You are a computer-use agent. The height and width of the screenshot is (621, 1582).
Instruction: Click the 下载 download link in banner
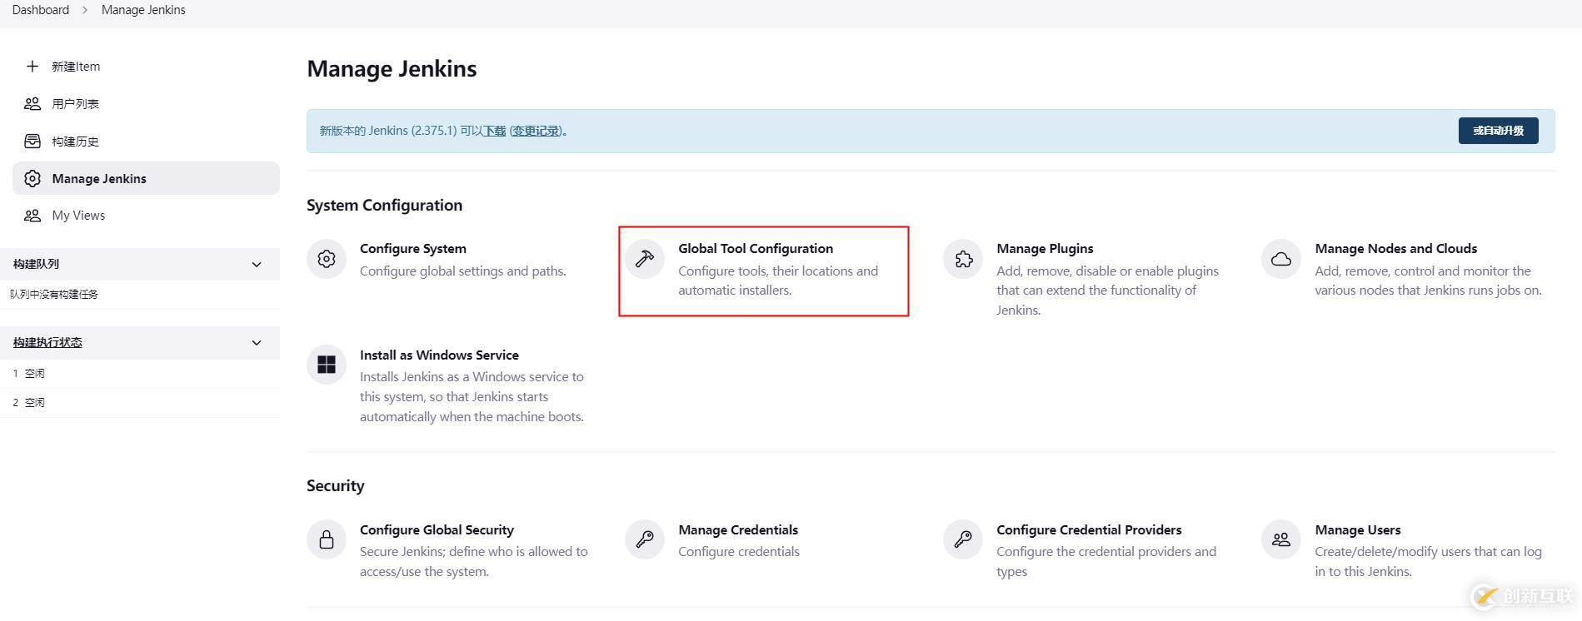(x=495, y=131)
